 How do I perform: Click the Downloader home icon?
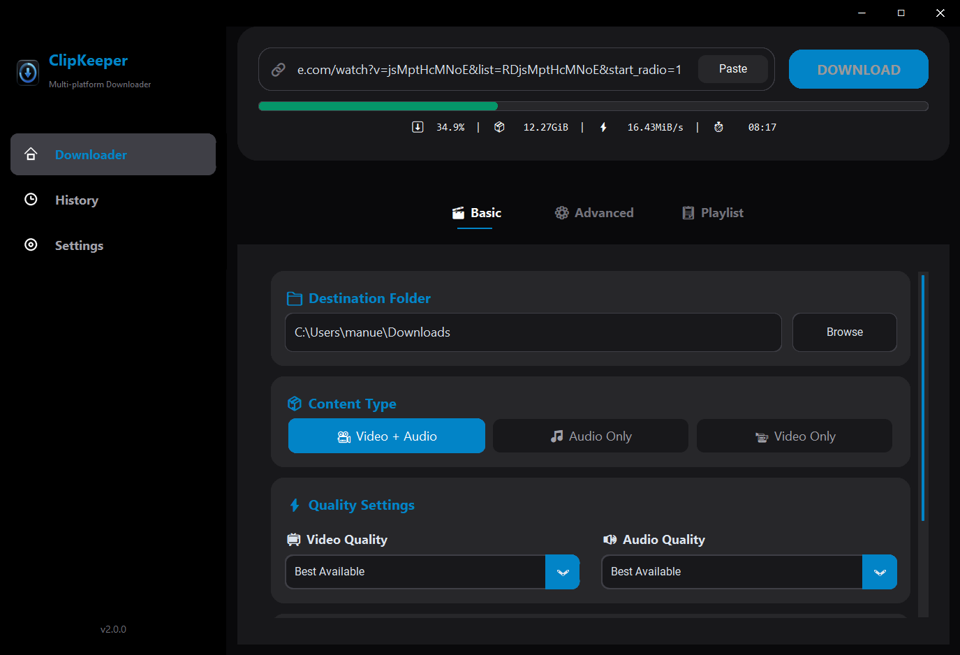(x=31, y=154)
